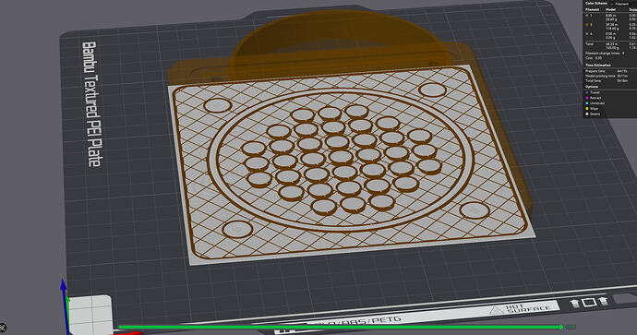The width and height of the screenshot is (637, 335).
Task: Toggle the Wipe option
Action: pos(593,108)
